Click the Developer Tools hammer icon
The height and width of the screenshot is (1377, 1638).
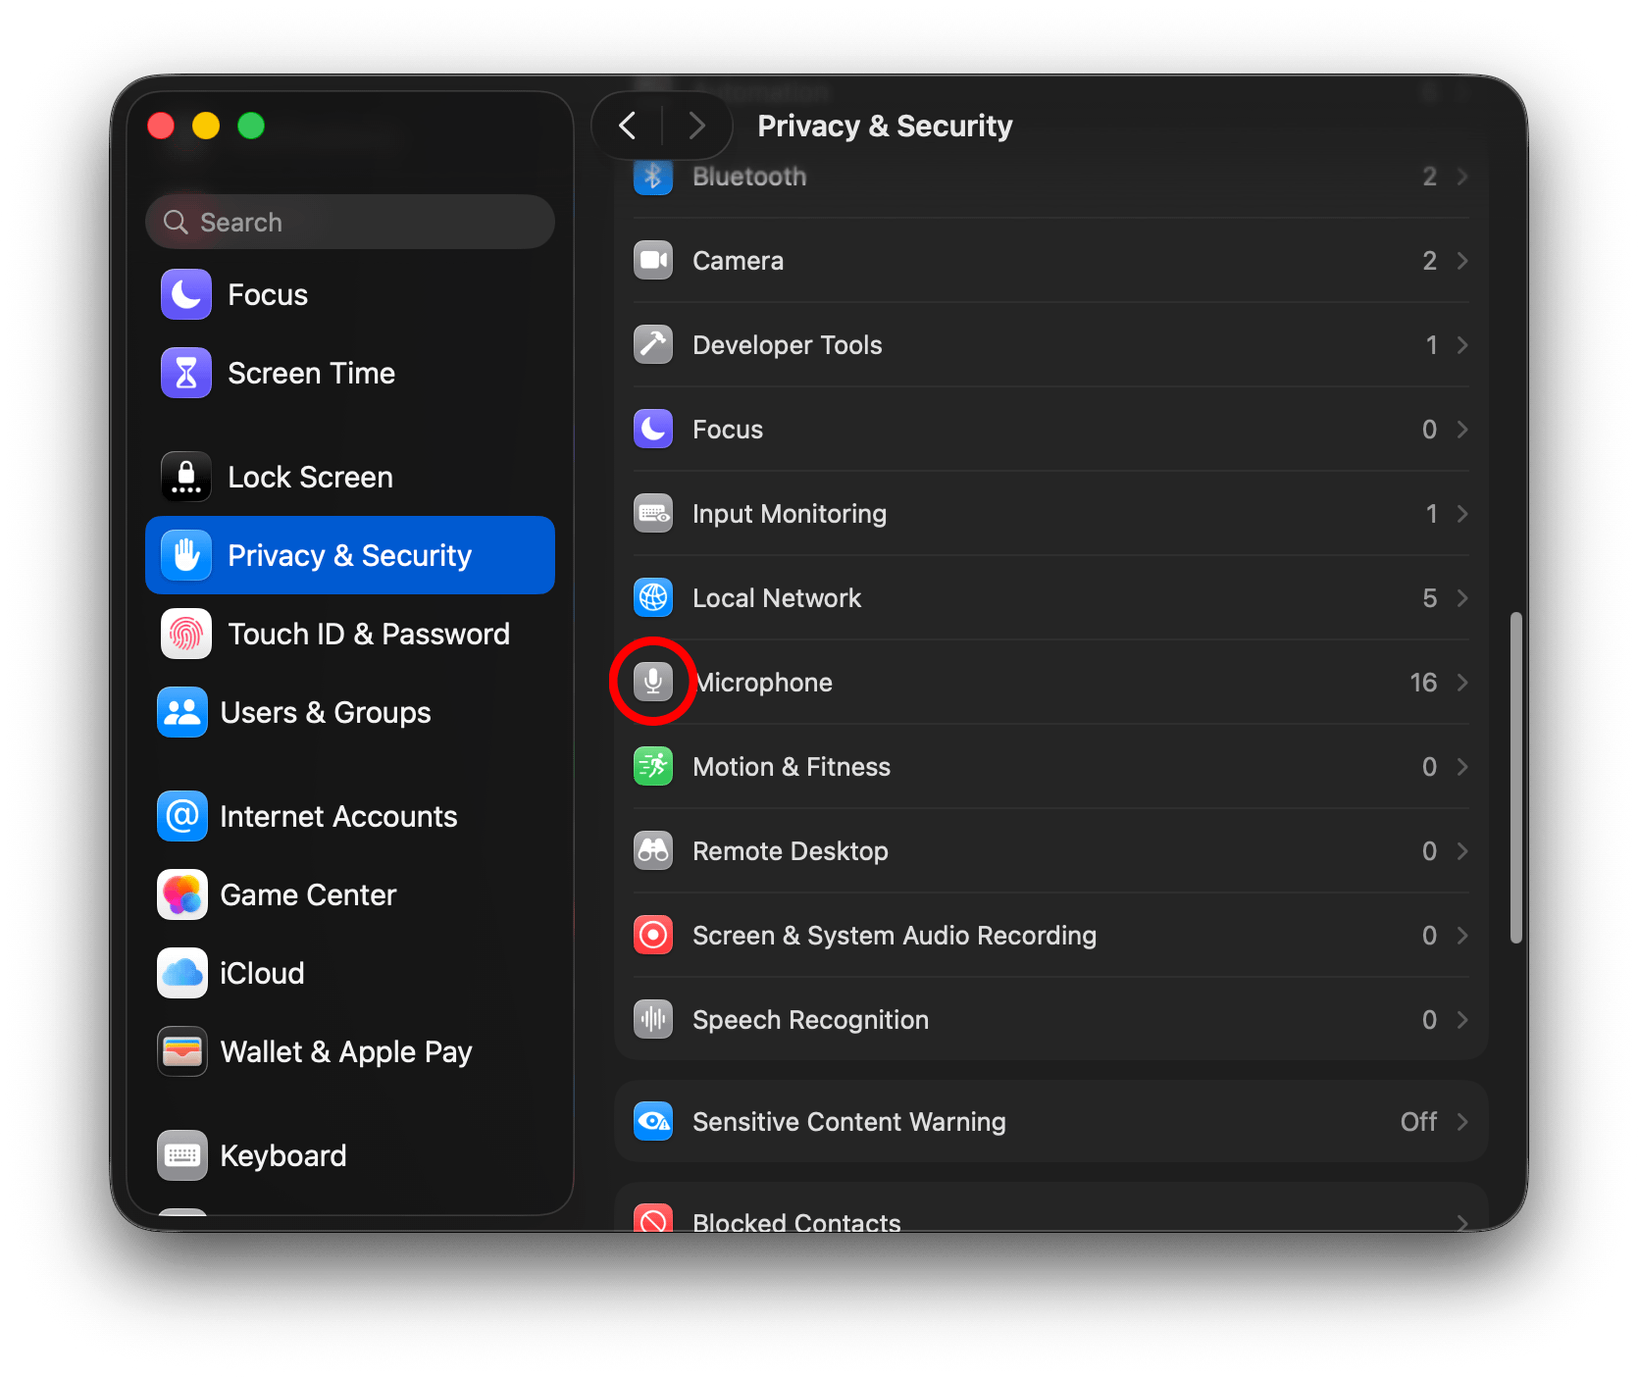click(x=653, y=345)
